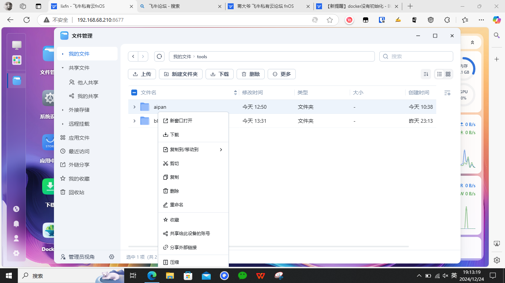Reload the browser page
The image size is (505, 283).
pos(26,20)
